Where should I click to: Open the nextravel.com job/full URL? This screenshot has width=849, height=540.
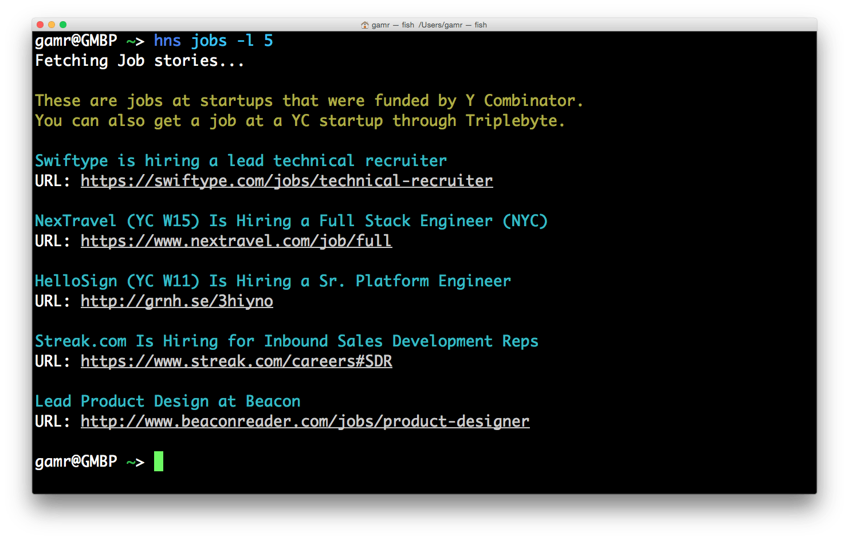point(236,241)
